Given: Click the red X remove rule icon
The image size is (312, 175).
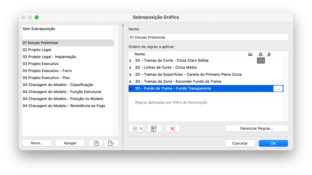Looking at the screenshot, I should pos(172,128).
